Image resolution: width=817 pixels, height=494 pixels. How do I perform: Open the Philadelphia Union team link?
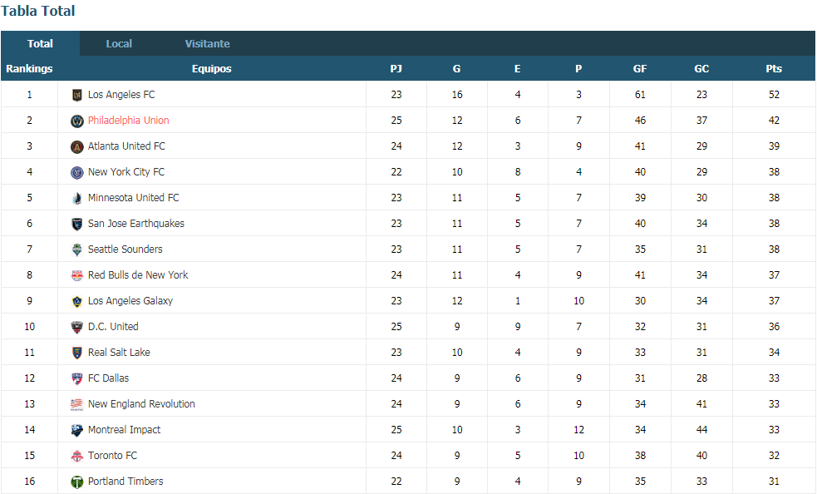(128, 121)
